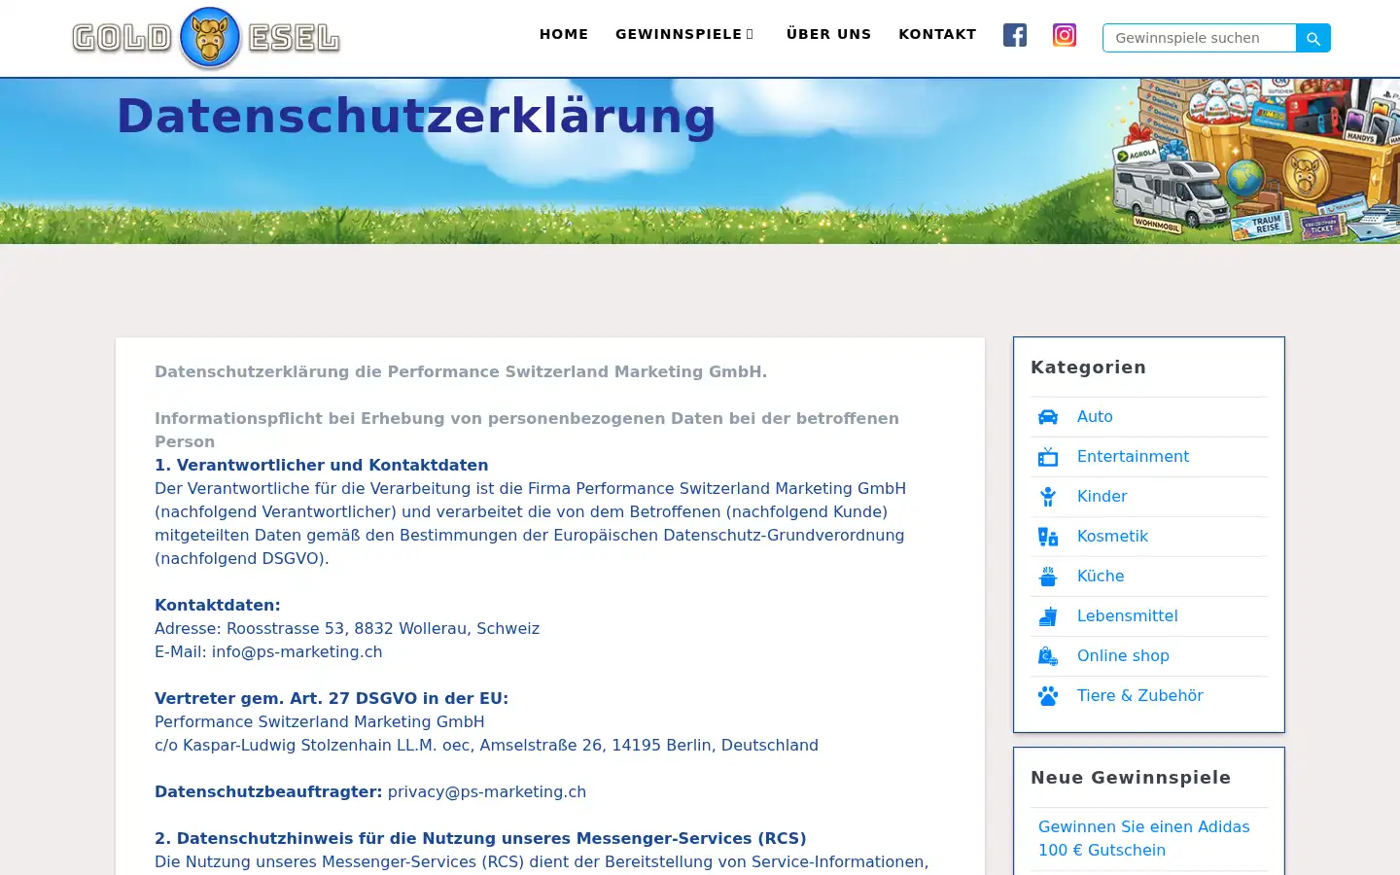Screen dimensions: 1400x875
Task: Open the Kosmetik category link
Action: click(x=1112, y=537)
